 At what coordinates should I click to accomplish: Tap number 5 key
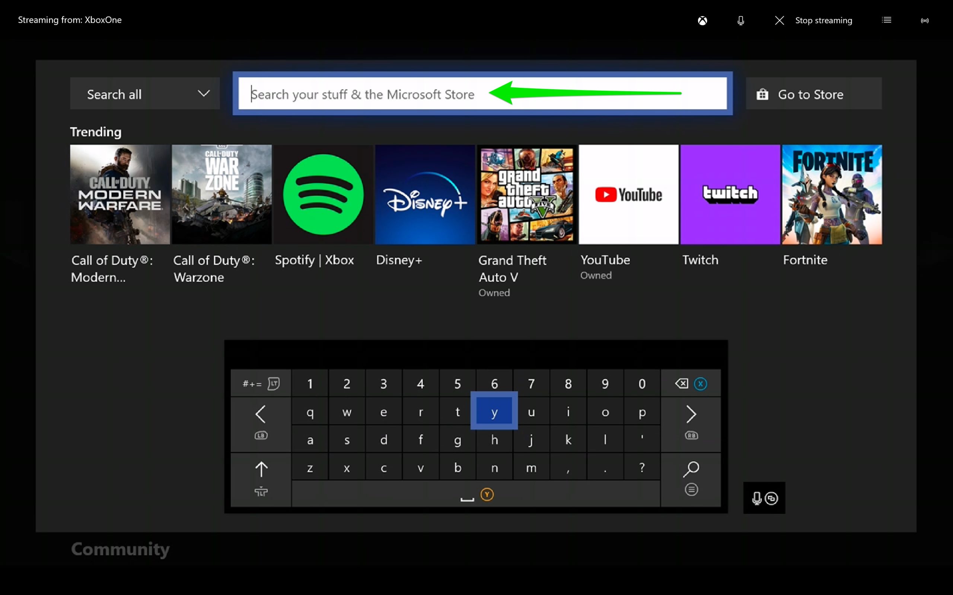[457, 383]
